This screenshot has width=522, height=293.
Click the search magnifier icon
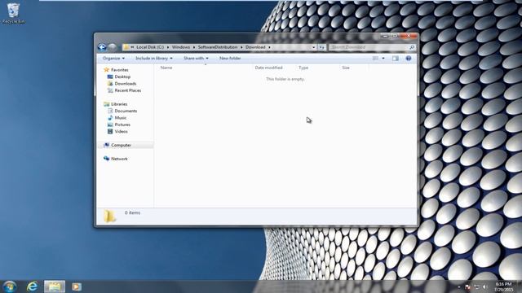411,47
